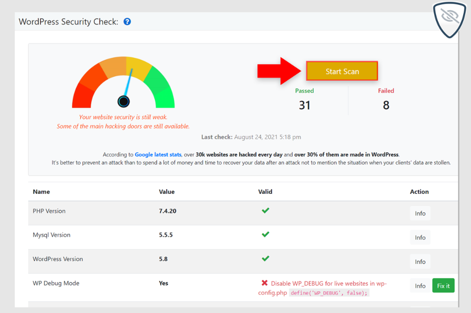
Task: Click the red arrow pointing at Start Scan
Action: (278, 71)
